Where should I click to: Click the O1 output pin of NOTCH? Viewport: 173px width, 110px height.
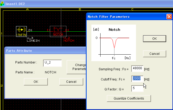coord(67,30)
